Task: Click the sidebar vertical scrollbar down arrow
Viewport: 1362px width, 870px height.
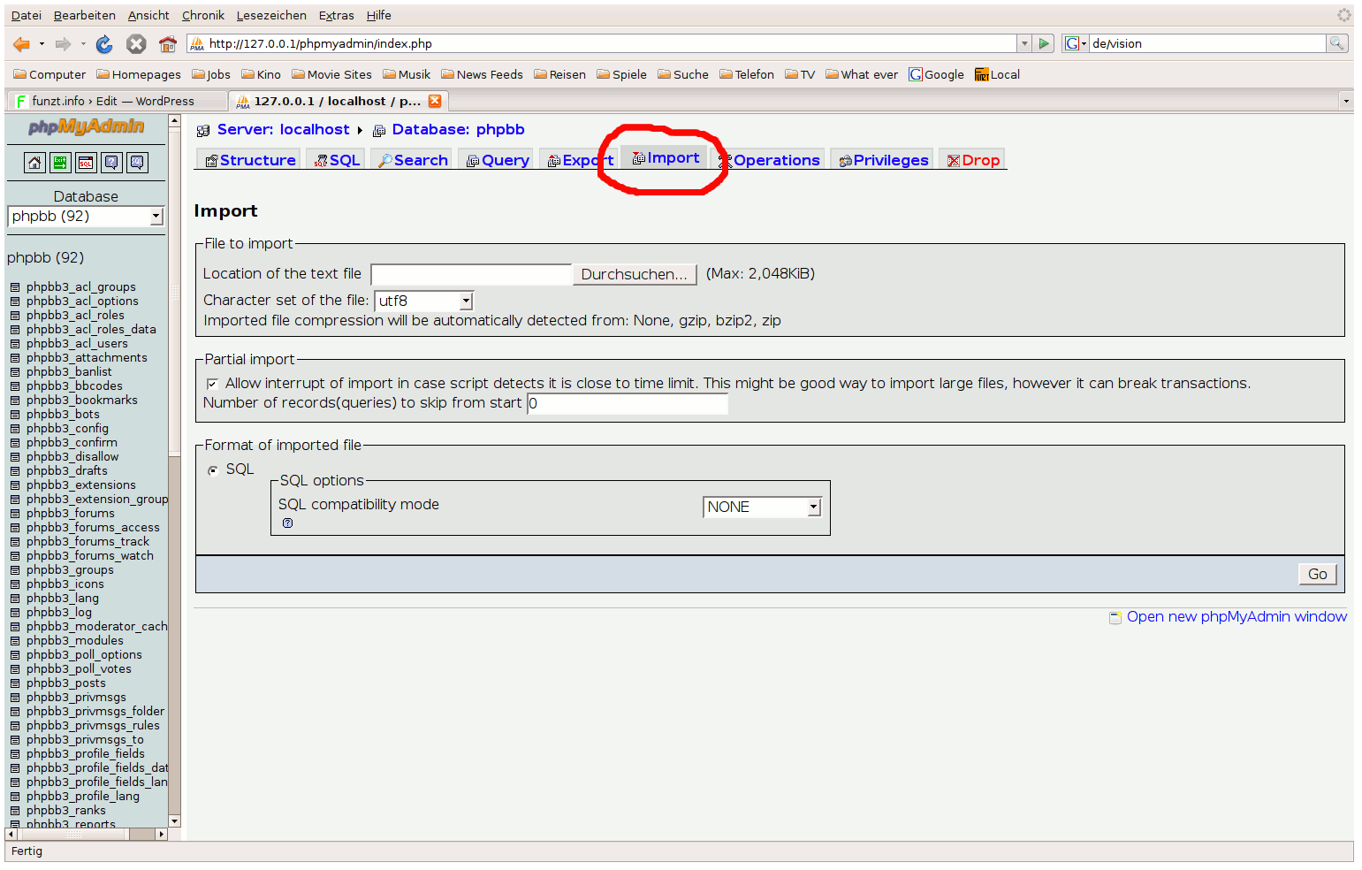Action: 174,821
